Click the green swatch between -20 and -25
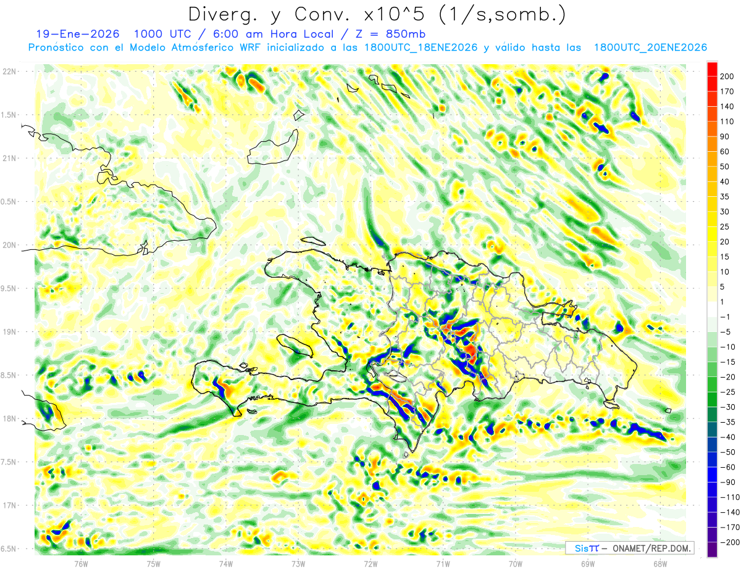 pos(712,384)
